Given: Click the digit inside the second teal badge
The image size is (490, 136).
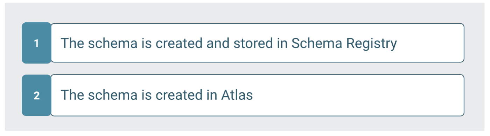Looking at the screenshot, I should tap(36, 96).
